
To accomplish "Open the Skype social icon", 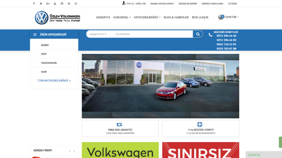I will pyautogui.click(x=69, y=4).
